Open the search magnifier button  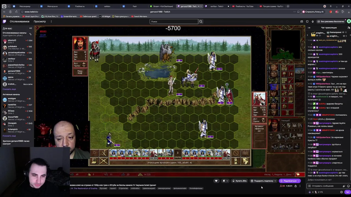[201, 21]
